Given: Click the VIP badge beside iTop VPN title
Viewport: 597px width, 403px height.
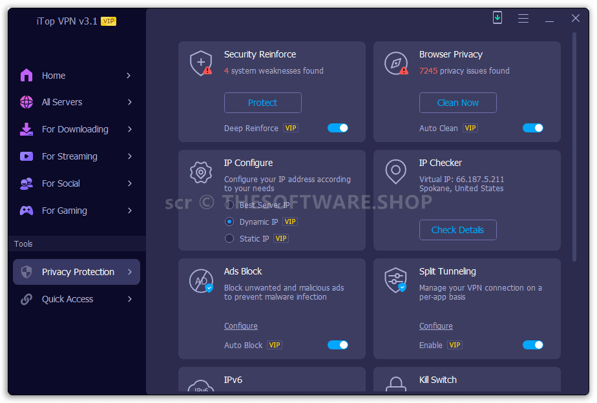Looking at the screenshot, I should pyautogui.click(x=109, y=21).
